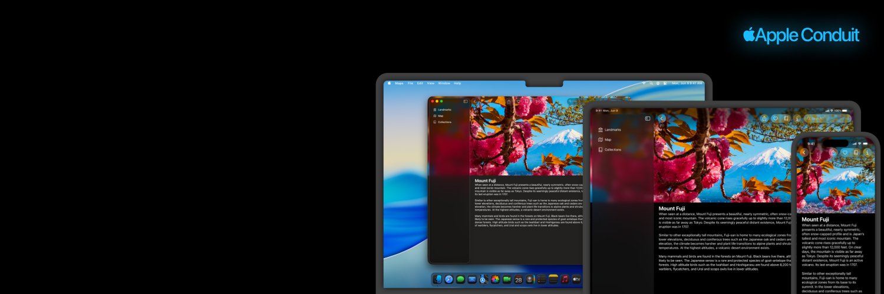Tap the collections book icon on the iPhone
This screenshot has width=884, height=294.
click(x=856, y=152)
